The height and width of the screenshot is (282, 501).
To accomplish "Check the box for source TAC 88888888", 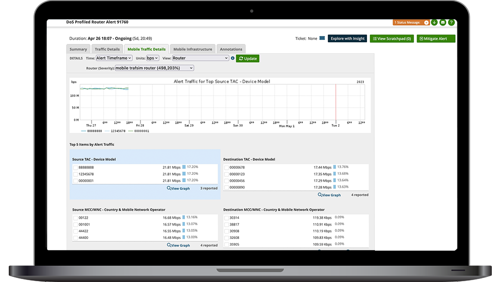I will pyautogui.click(x=76, y=168).
